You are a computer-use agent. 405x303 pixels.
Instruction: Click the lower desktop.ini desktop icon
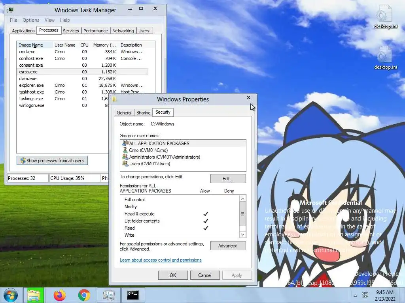tap(385, 58)
